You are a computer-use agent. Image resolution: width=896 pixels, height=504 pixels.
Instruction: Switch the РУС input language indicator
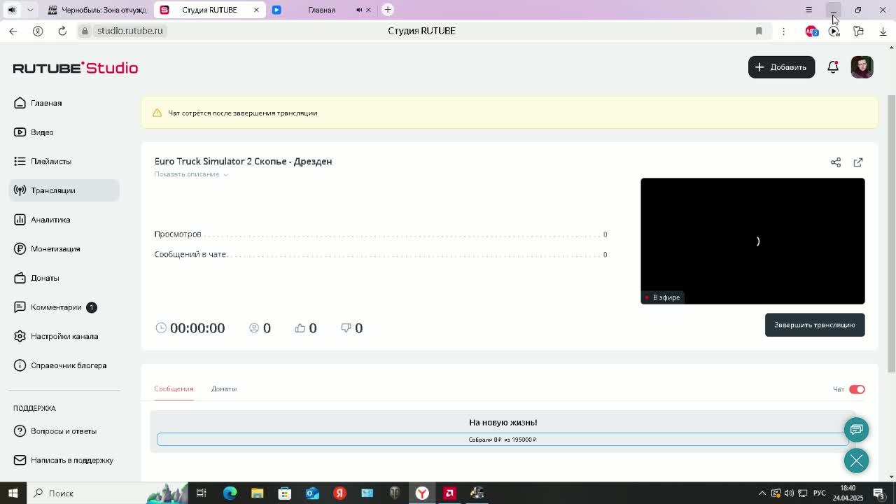coord(819,493)
